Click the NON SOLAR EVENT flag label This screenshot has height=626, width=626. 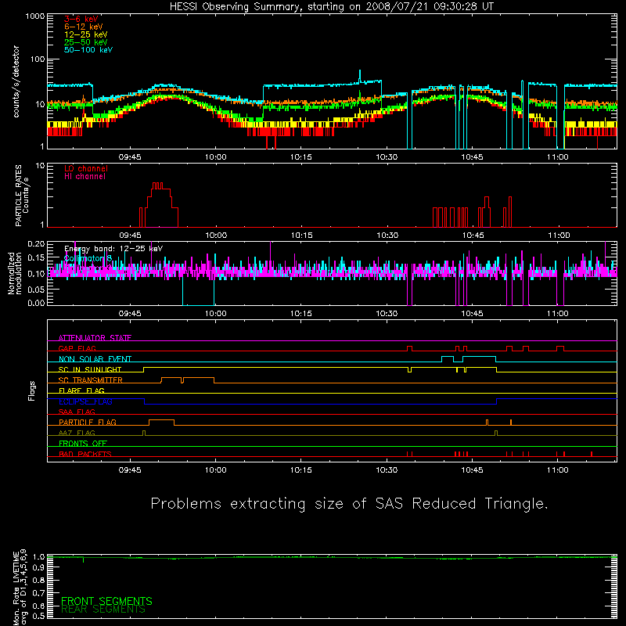click(x=95, y=359)
